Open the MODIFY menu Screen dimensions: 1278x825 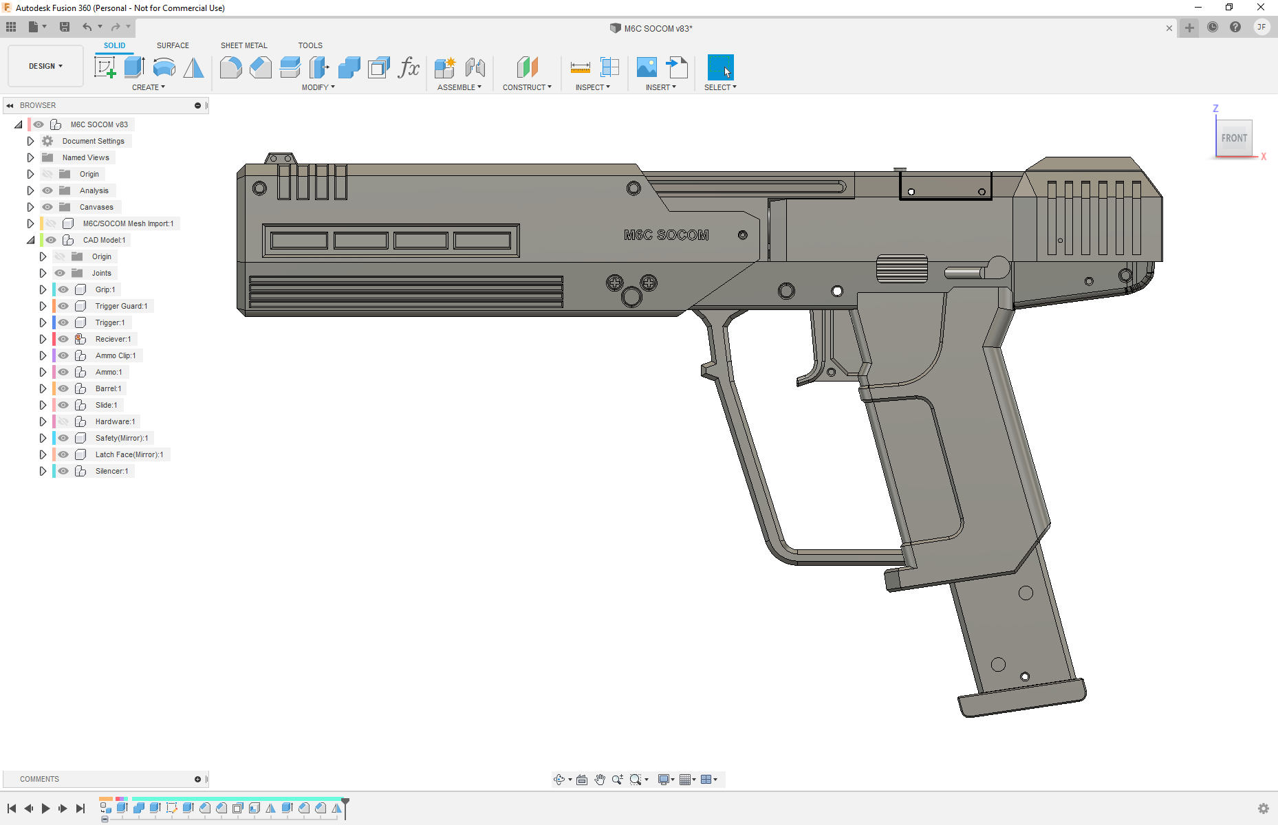tap(318, 87)
